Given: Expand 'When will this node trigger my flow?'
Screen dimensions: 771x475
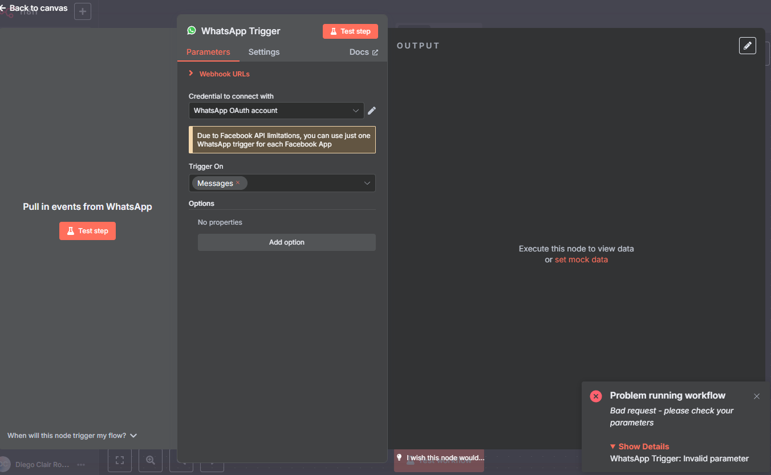Looking at the screenshot, I should 72,436.
